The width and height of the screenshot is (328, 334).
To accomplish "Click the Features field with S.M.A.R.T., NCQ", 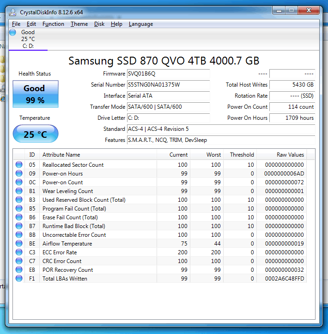I will click(221, 140).
